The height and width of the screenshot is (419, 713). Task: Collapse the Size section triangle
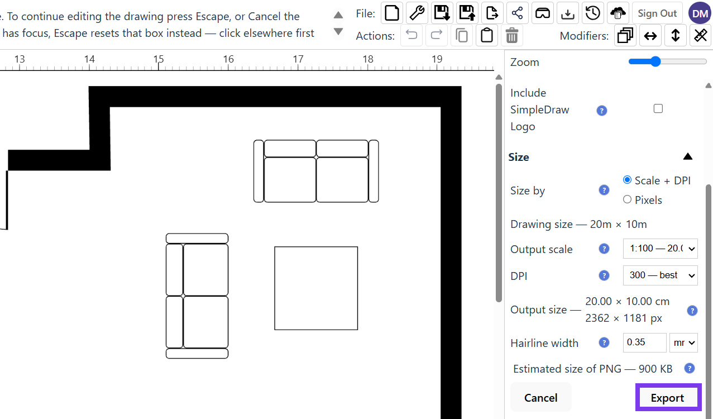[x=688, y=157]
